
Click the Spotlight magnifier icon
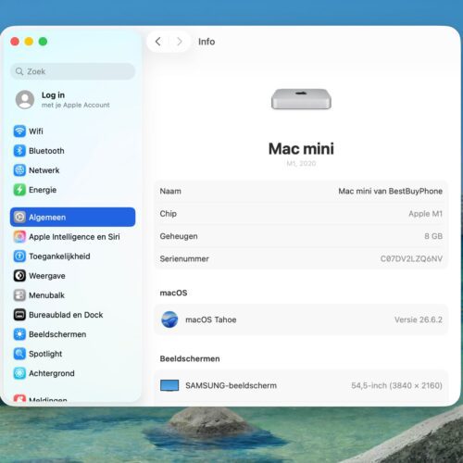click(x=19, y=354)
